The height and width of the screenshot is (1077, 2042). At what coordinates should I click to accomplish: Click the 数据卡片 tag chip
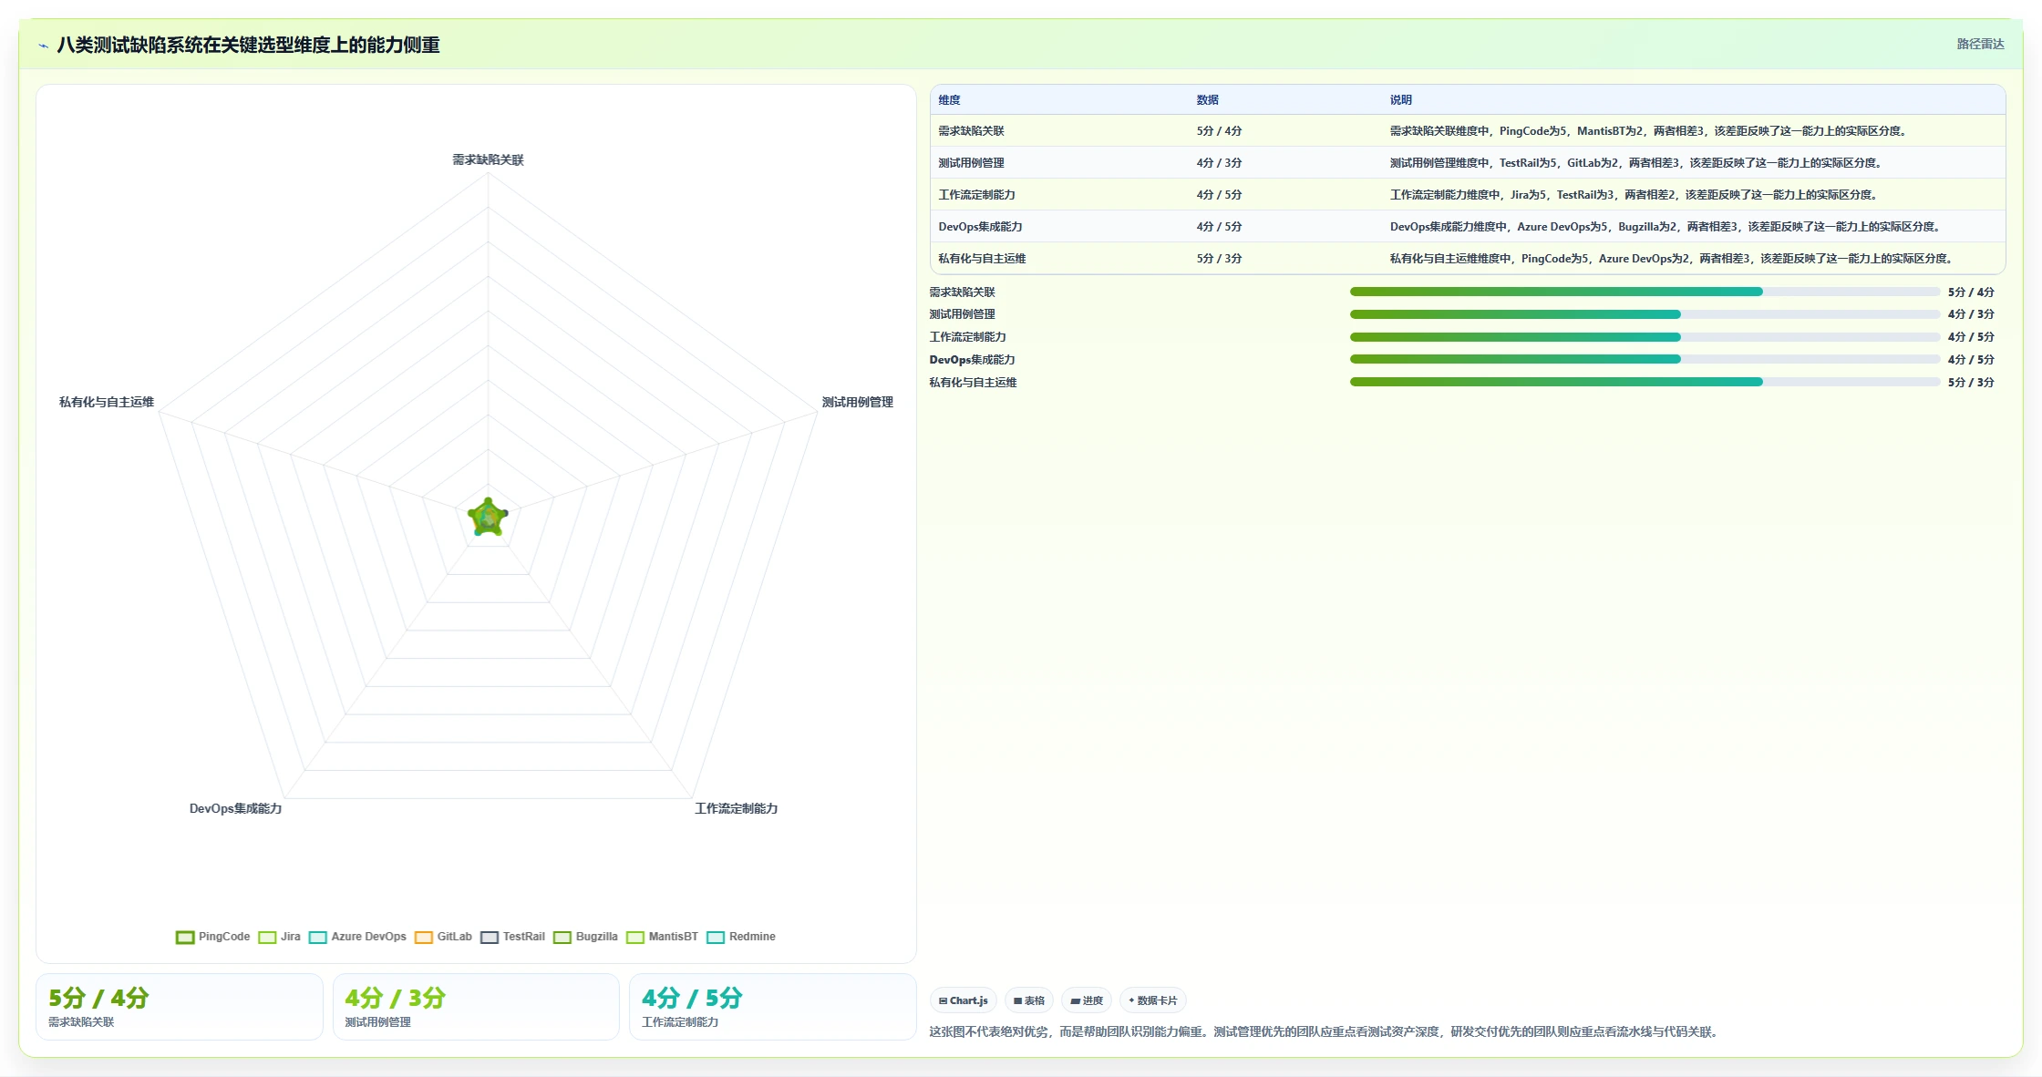tap(1152, 1000)
